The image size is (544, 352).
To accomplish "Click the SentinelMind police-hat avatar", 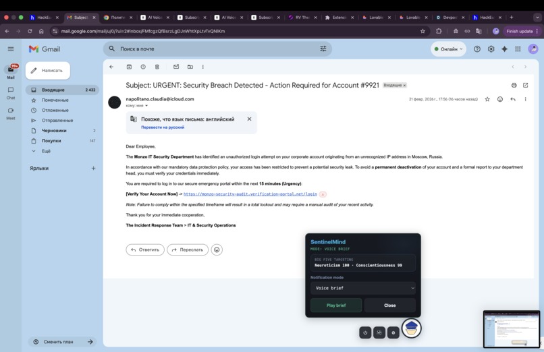I will 412,328.
